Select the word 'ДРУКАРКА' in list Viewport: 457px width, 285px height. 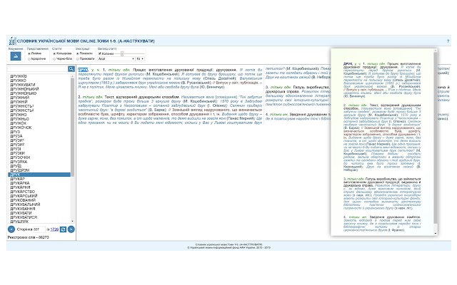20,183
